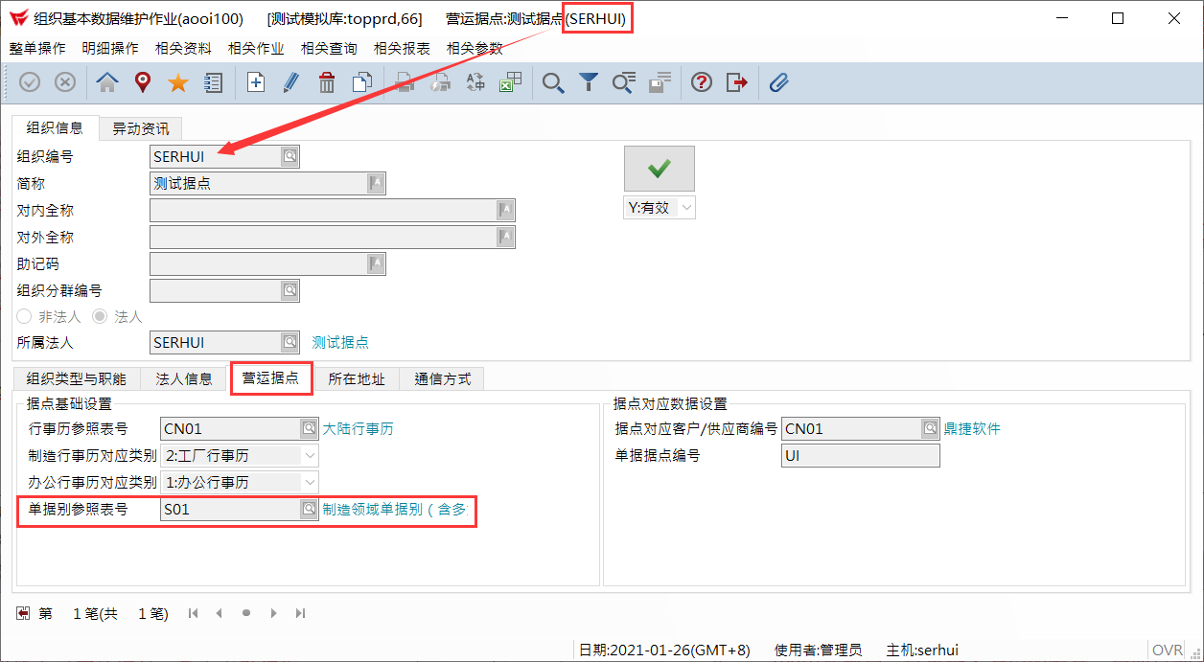Click the blue pencil edit icon

tap(291, 82)
